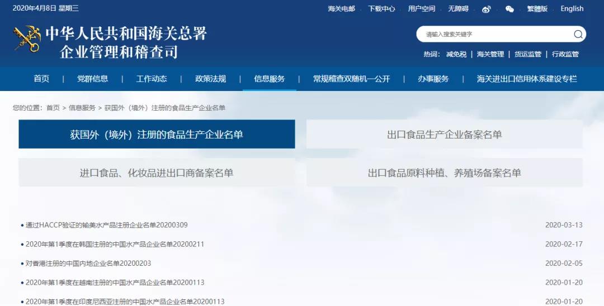Open 信息服务 menu item
This screenshot has height=306, width=604.
click(269, 79)
